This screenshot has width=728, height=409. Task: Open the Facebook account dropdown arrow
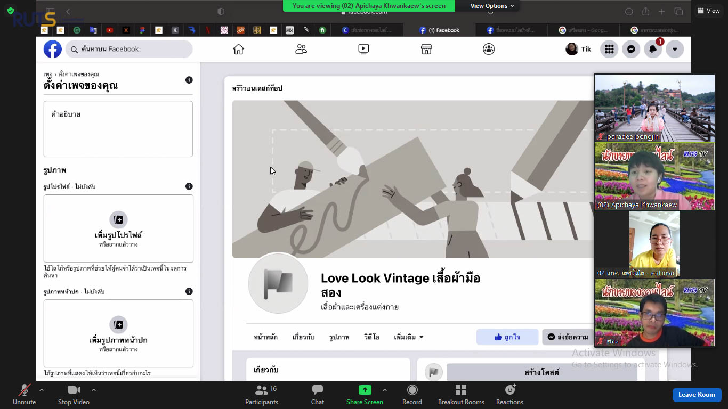click(x=675, y=49)
